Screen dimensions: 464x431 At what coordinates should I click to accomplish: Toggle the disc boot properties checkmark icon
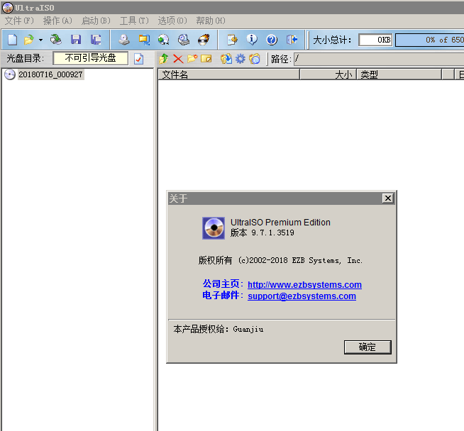(138, 59)
